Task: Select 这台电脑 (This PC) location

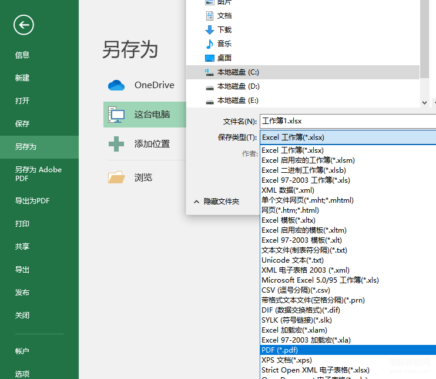Action: coord(145,115)
